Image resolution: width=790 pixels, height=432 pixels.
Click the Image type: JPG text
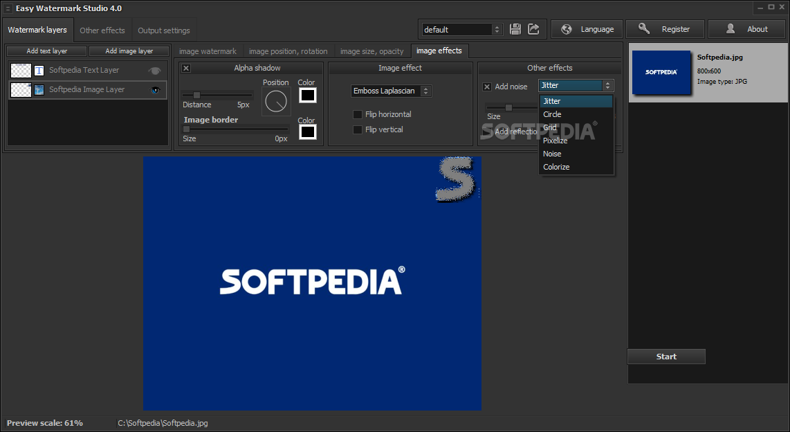coord(722,81)
